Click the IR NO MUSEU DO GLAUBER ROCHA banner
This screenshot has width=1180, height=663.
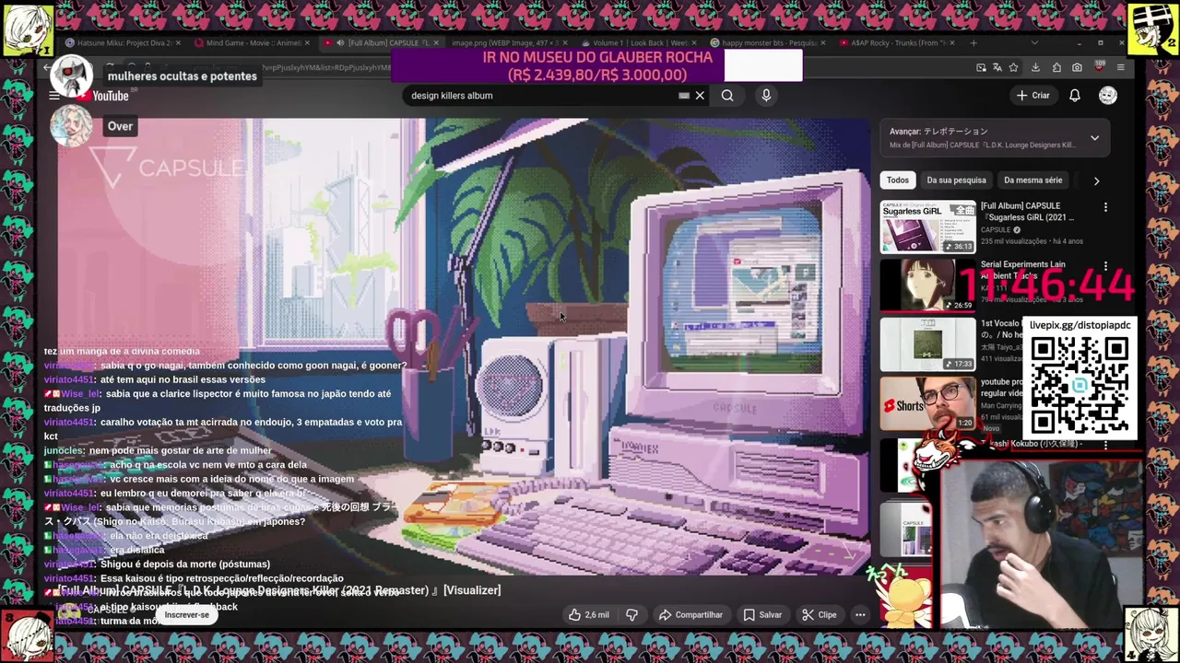(596, 65)
